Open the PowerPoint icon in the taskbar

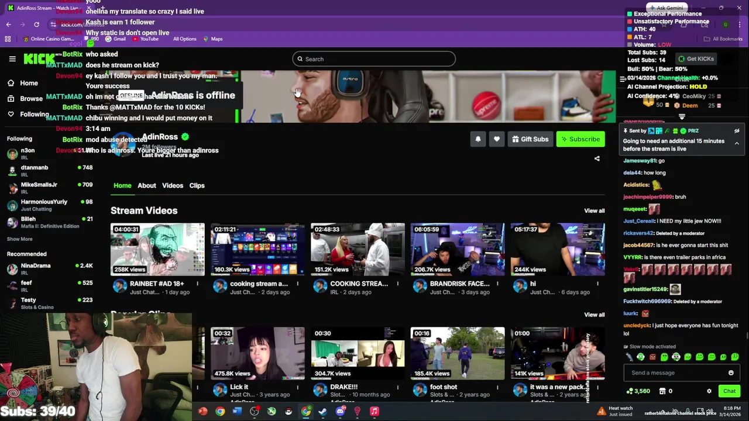pos(203,412)
